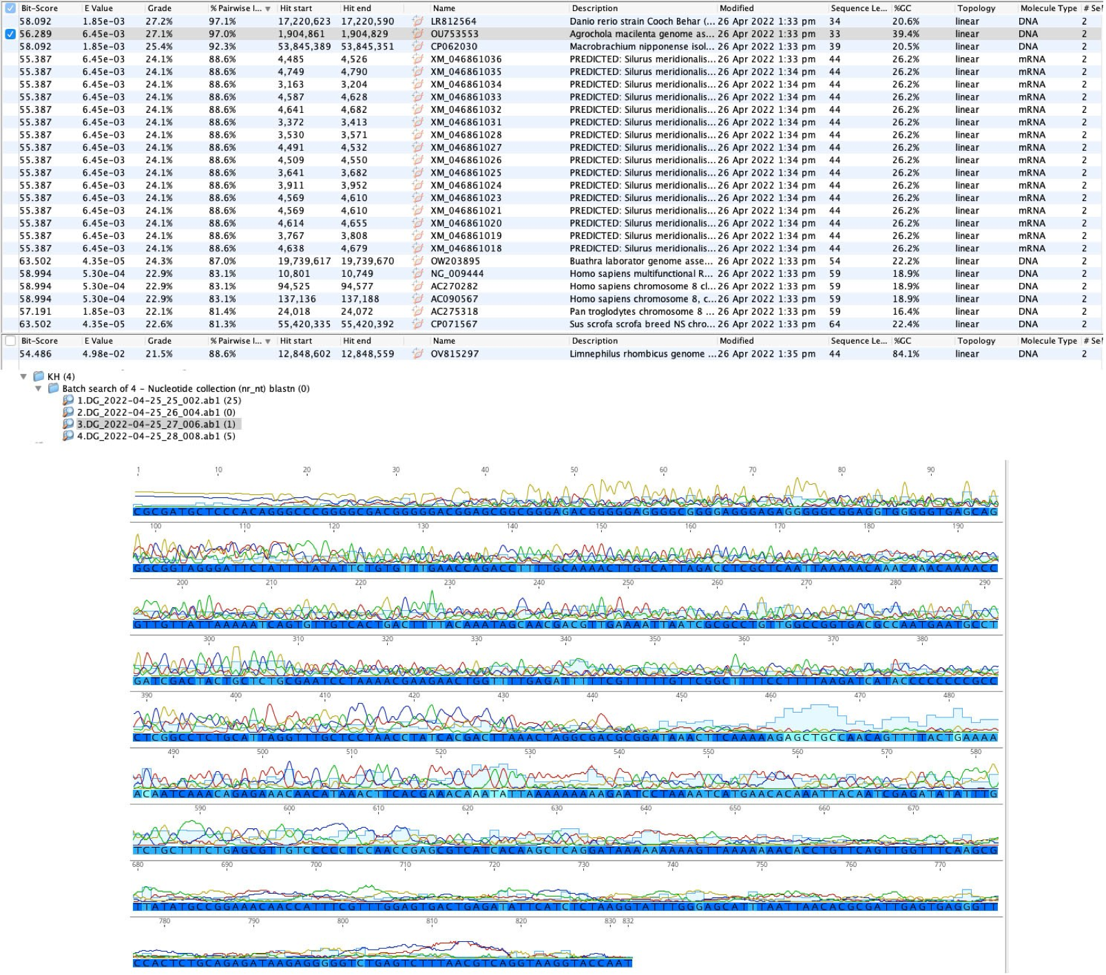Viewport: 1106px width, 975px height.
Task: Click the document icon for CP071567
Action: click(417, 324)
